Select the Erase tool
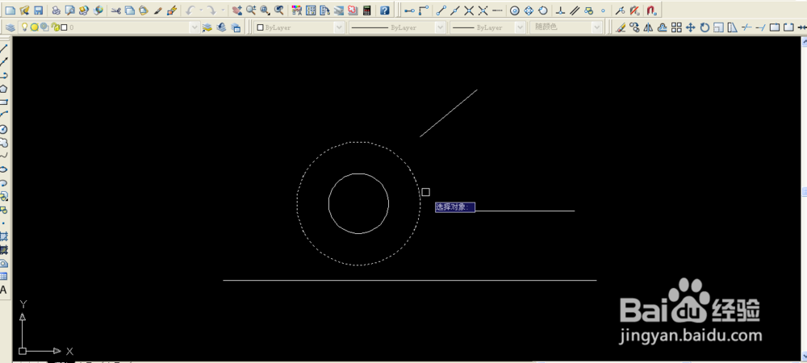Viewport: 807px width, 363px height. [621, 27]
